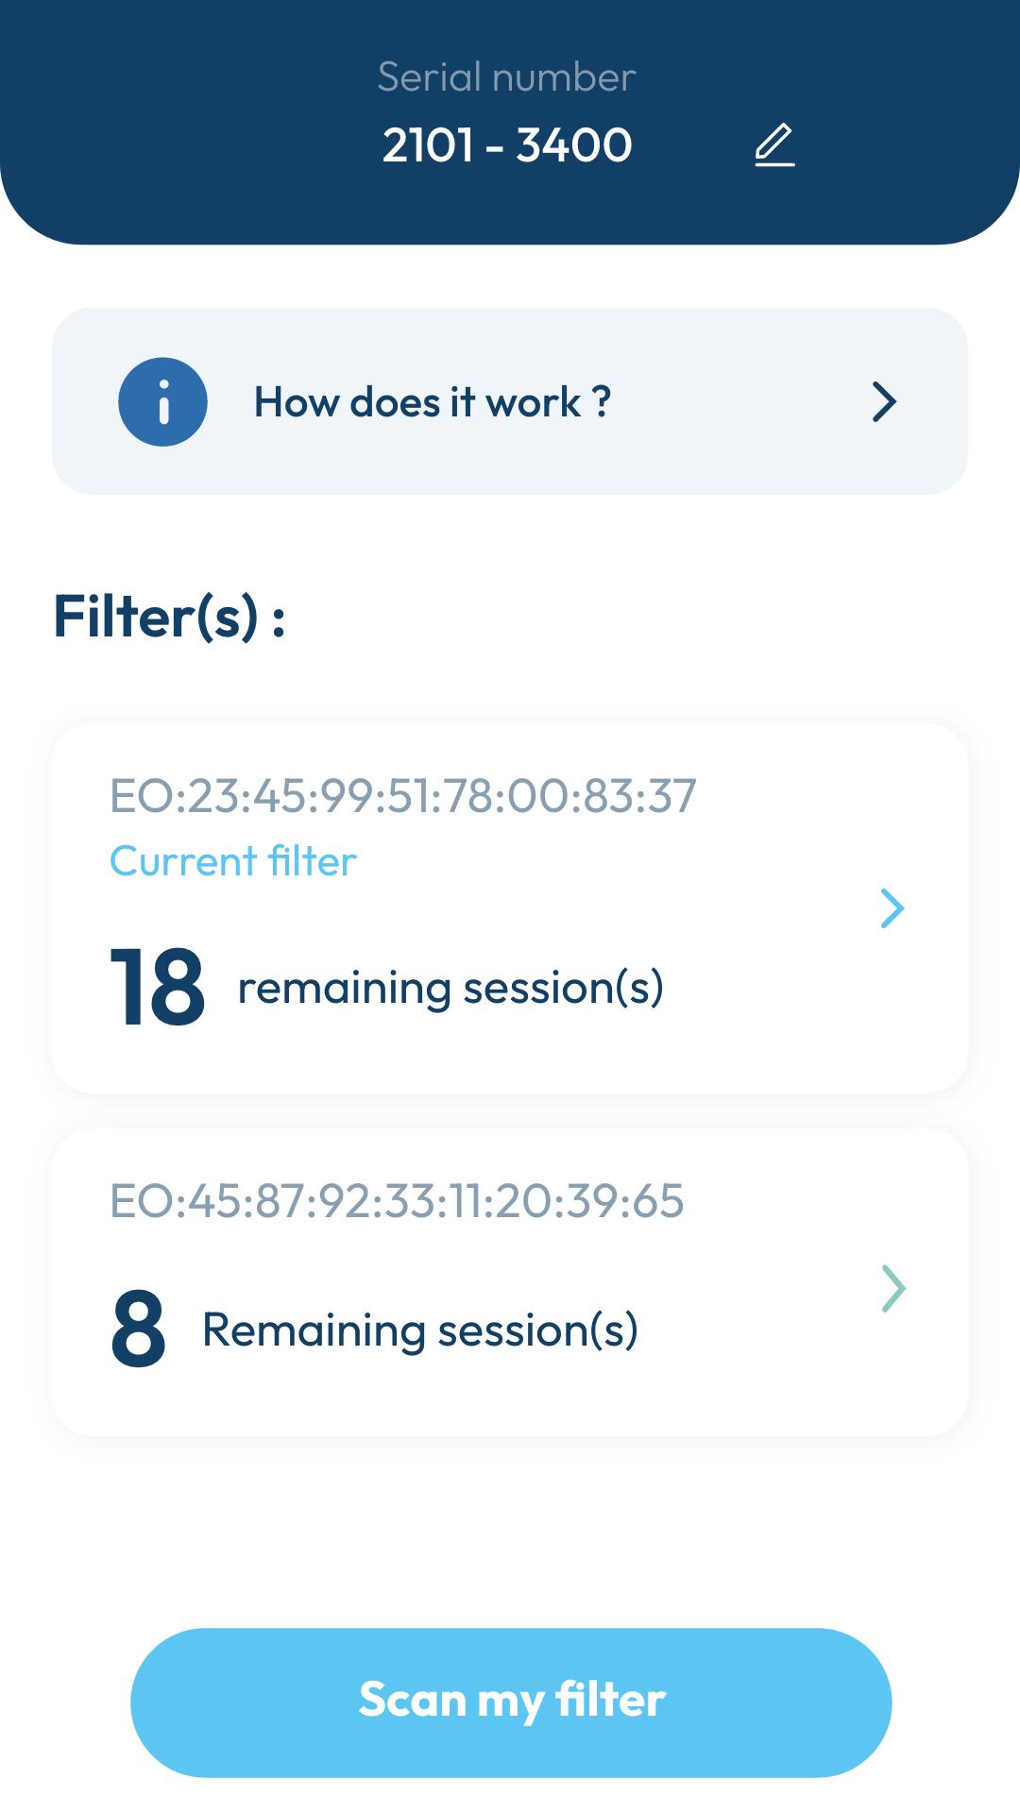Expand current filter details chevron
The height and width of the screenshot is (1813, 1020).
pos(892,908)
